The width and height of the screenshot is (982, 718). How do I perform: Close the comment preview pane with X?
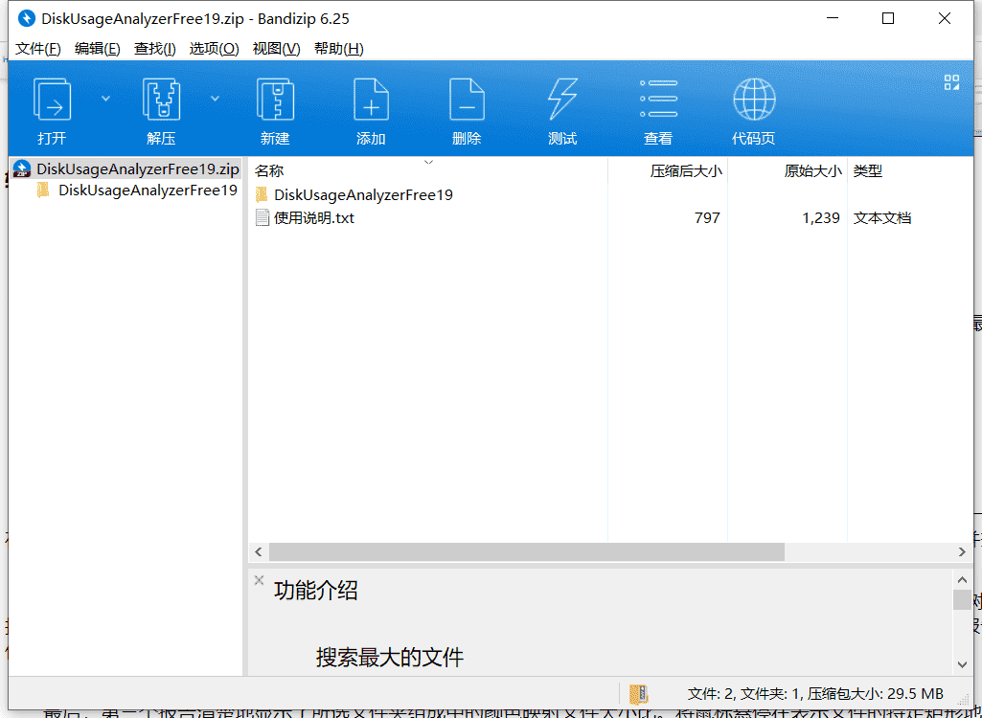tap(259, 580)
